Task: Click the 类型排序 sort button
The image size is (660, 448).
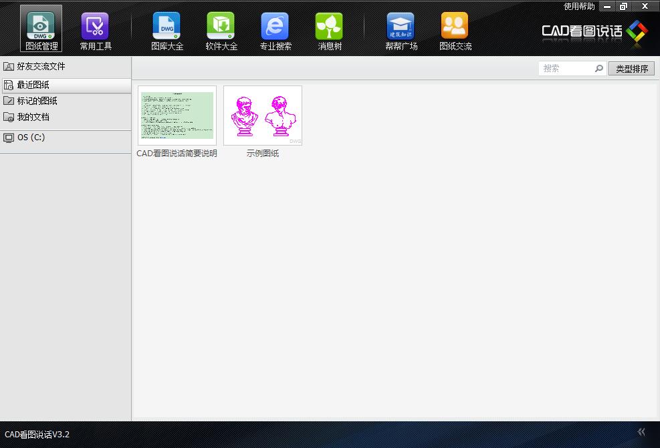Action: click(x=631, y=69)
